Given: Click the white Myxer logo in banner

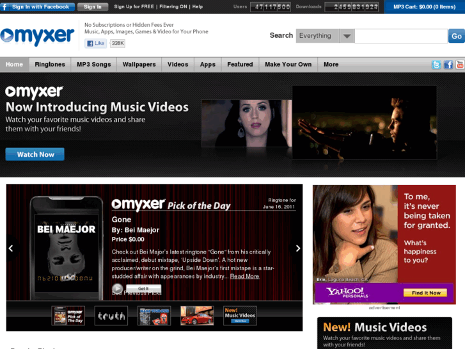Looking at the screenshot, I should pyautogui.click(x=34, y=92).
